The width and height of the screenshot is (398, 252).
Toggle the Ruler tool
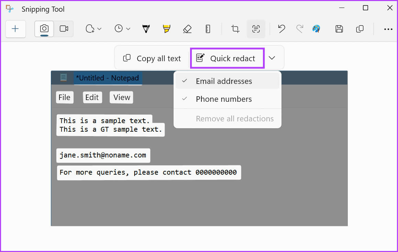[208, 29]
